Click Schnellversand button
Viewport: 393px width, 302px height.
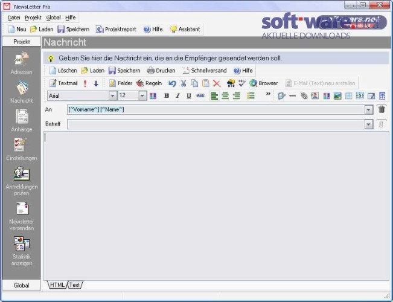(204, 71)
